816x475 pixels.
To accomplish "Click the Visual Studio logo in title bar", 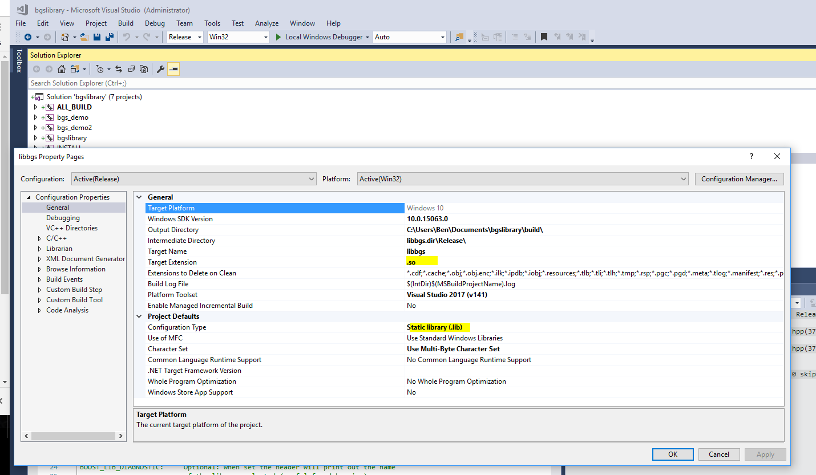I will coord(22,10).
